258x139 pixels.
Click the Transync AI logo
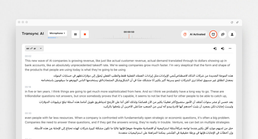tap(33, 34)
